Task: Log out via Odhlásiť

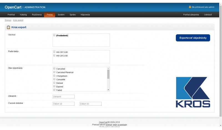Action: [x=208, y=15]
